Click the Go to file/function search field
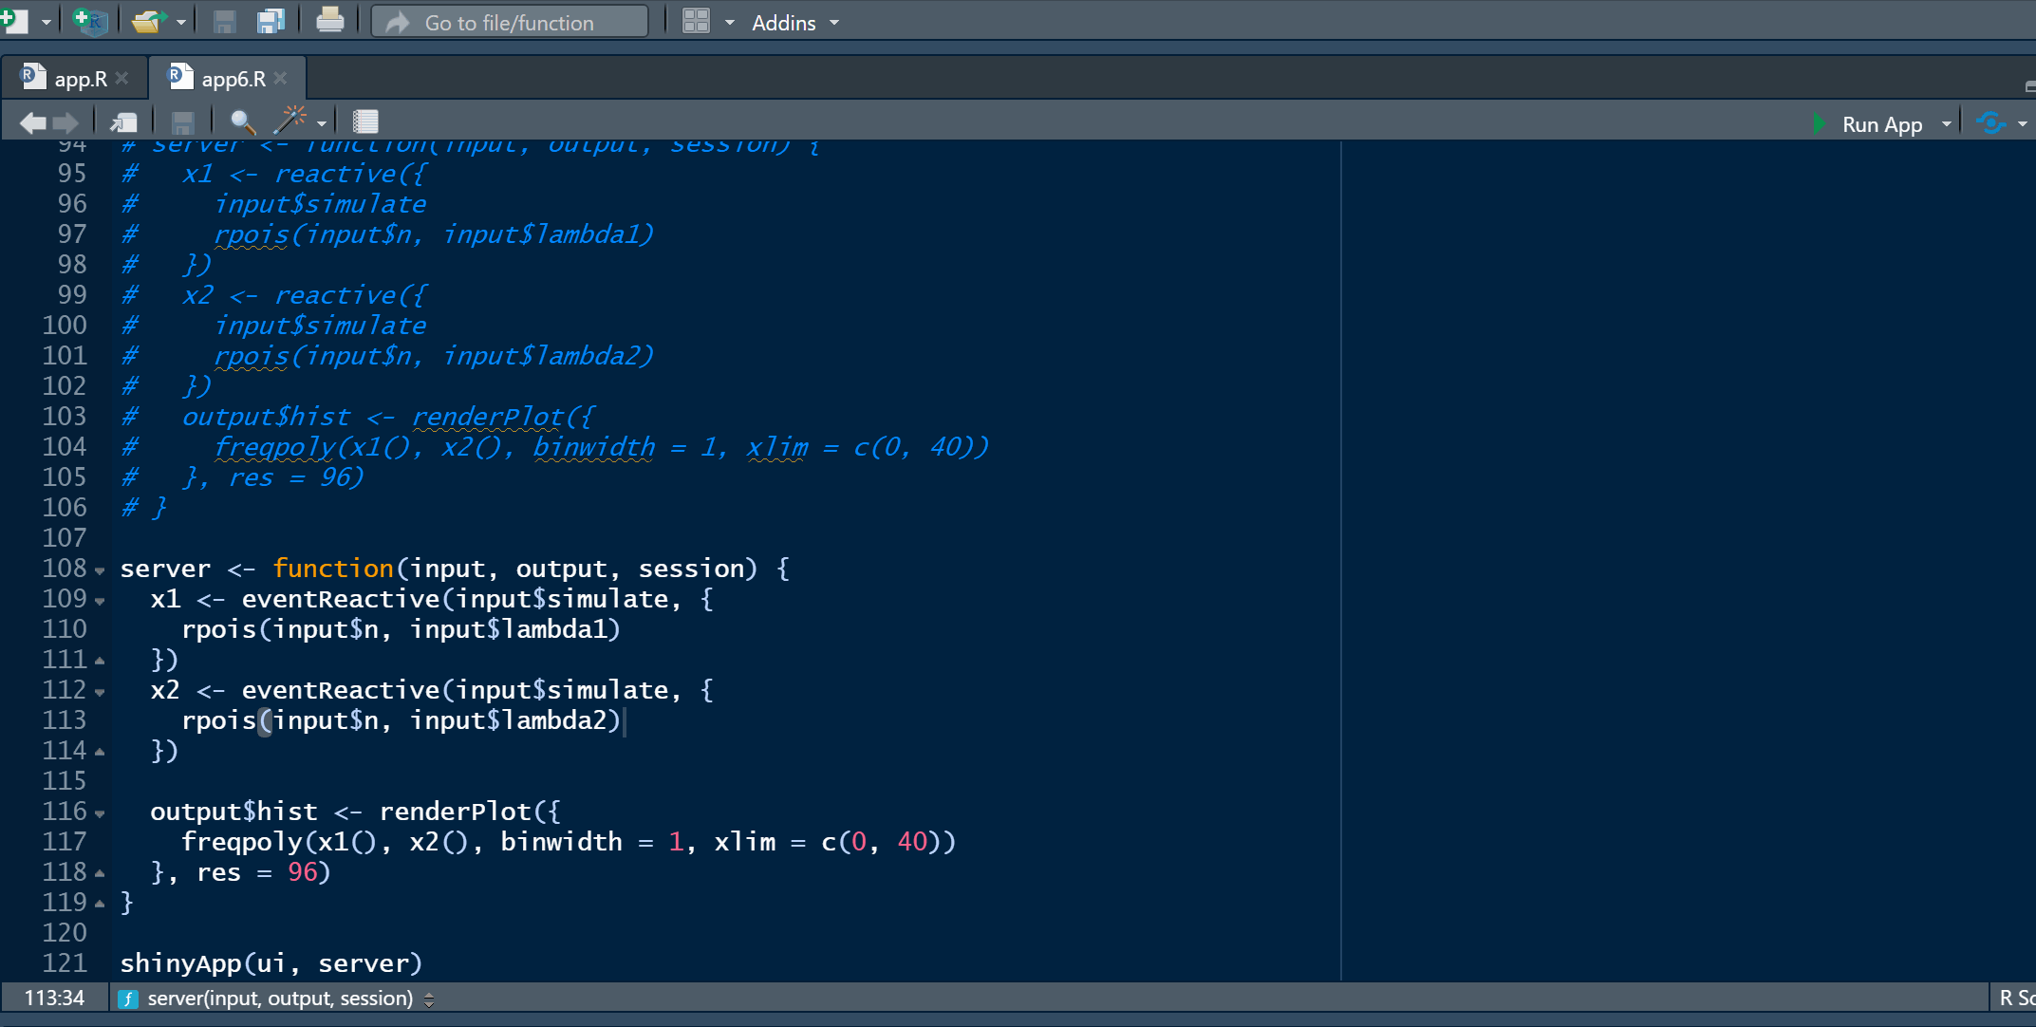 coord(510,22)
